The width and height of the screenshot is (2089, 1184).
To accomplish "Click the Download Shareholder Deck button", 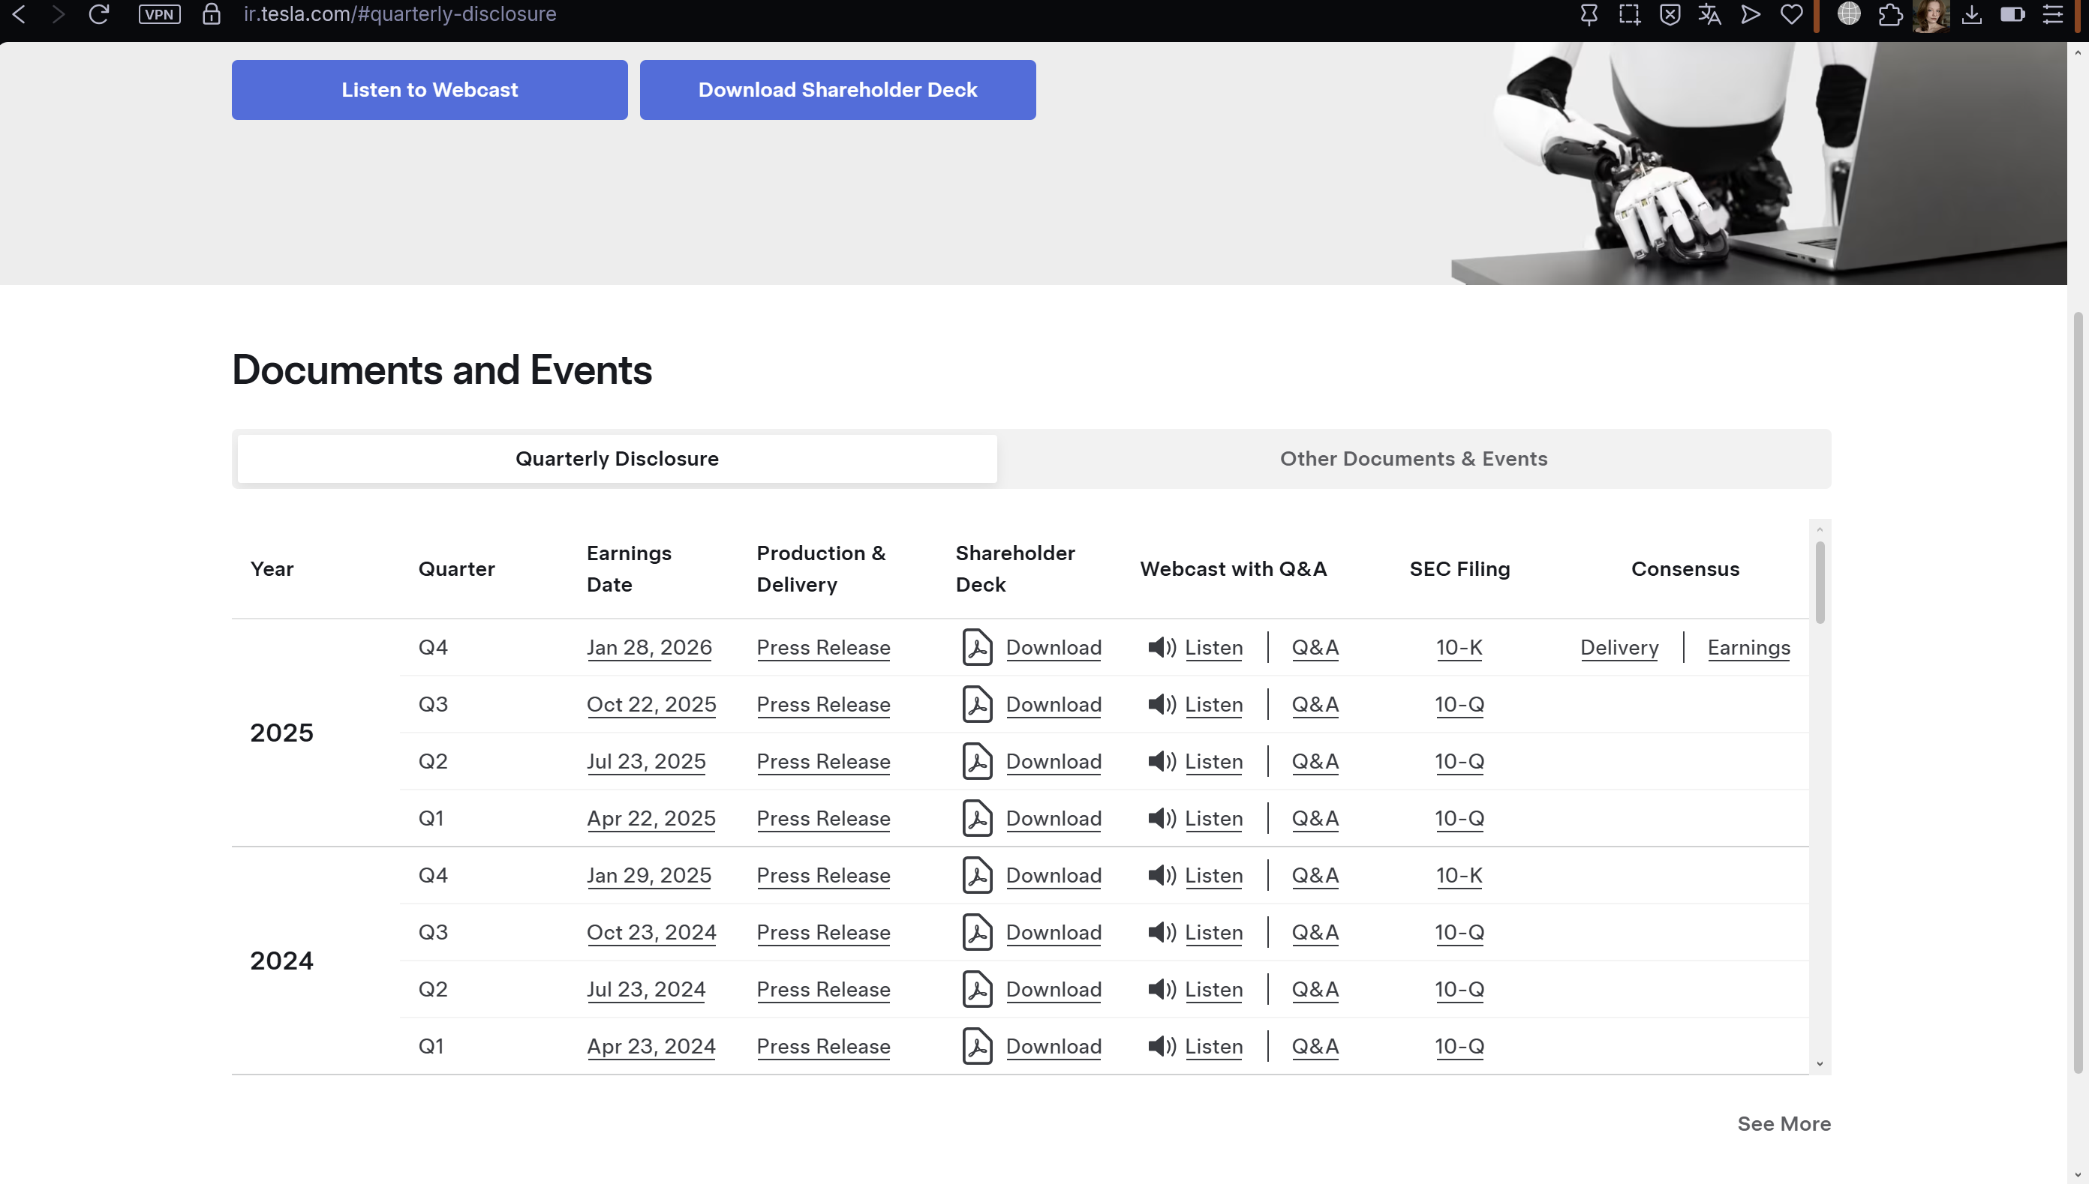I will pos(837,89).
